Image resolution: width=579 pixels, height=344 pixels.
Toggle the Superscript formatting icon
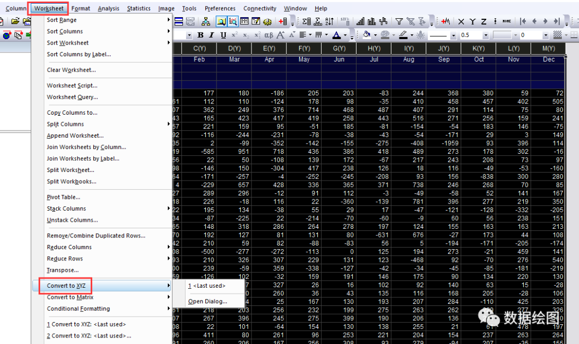click(234, 35)
